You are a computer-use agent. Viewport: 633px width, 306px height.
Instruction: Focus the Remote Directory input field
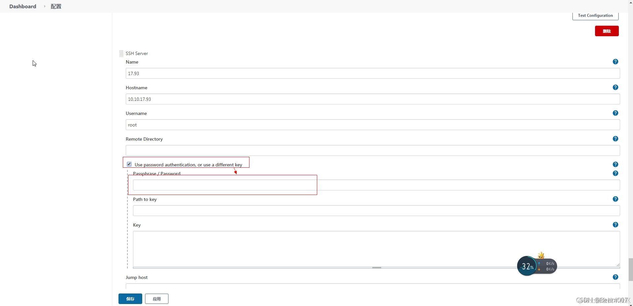coord(373,151)
